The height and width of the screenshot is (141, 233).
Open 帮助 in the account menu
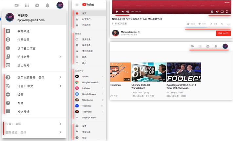pyautogui.click(x=34, y=103)
